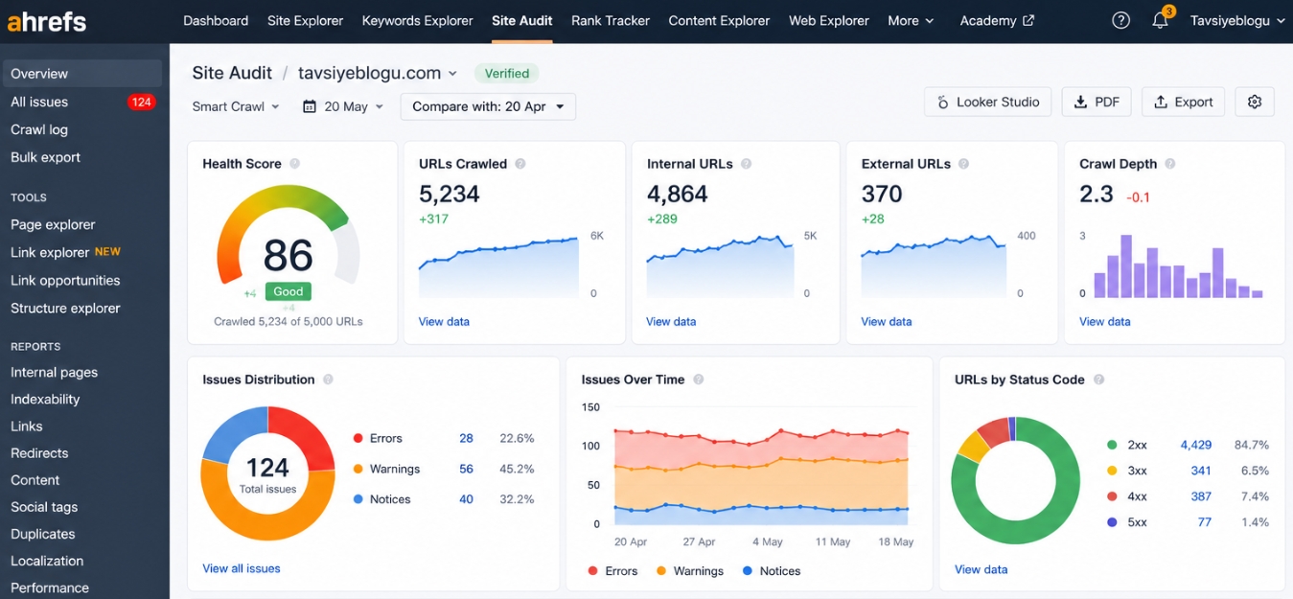This screenshot has width=1293, height=599.
Task: Open Page explorer tool
Action: tap(53, 224)
